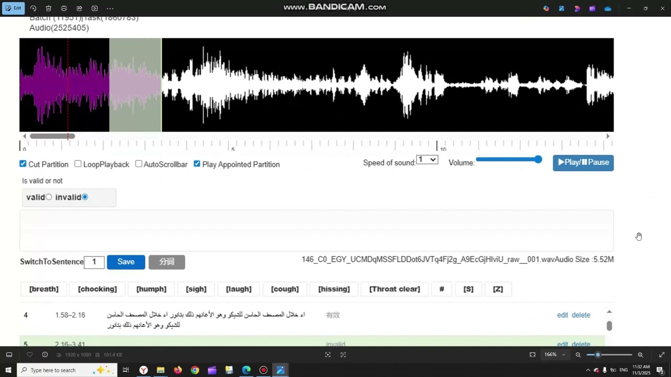Mark the image as favorite with the heart
Image resolution: width=671 pixels, height=377 pixels.
pyautogui.click(x=29, y=354)
